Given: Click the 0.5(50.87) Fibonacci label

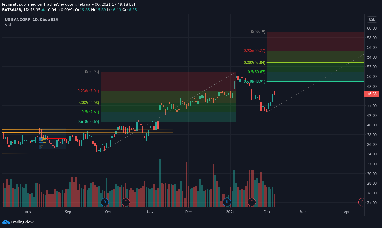Looking at the screenshot, I should (x=257, y=72).
